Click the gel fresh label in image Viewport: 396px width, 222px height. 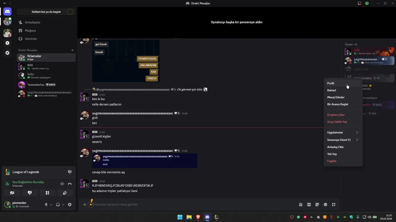point(101,44)
